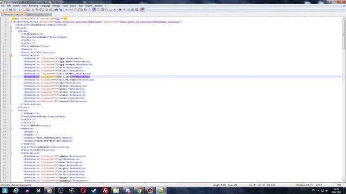The width and height of the screenshot is (346, 194).
Task: Collapse the RocketPermissions fold on line 2
Action: [11, 22]
